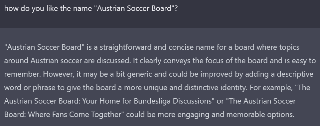
Task: Click the word "remember." in the response
Action: point(23,74)
